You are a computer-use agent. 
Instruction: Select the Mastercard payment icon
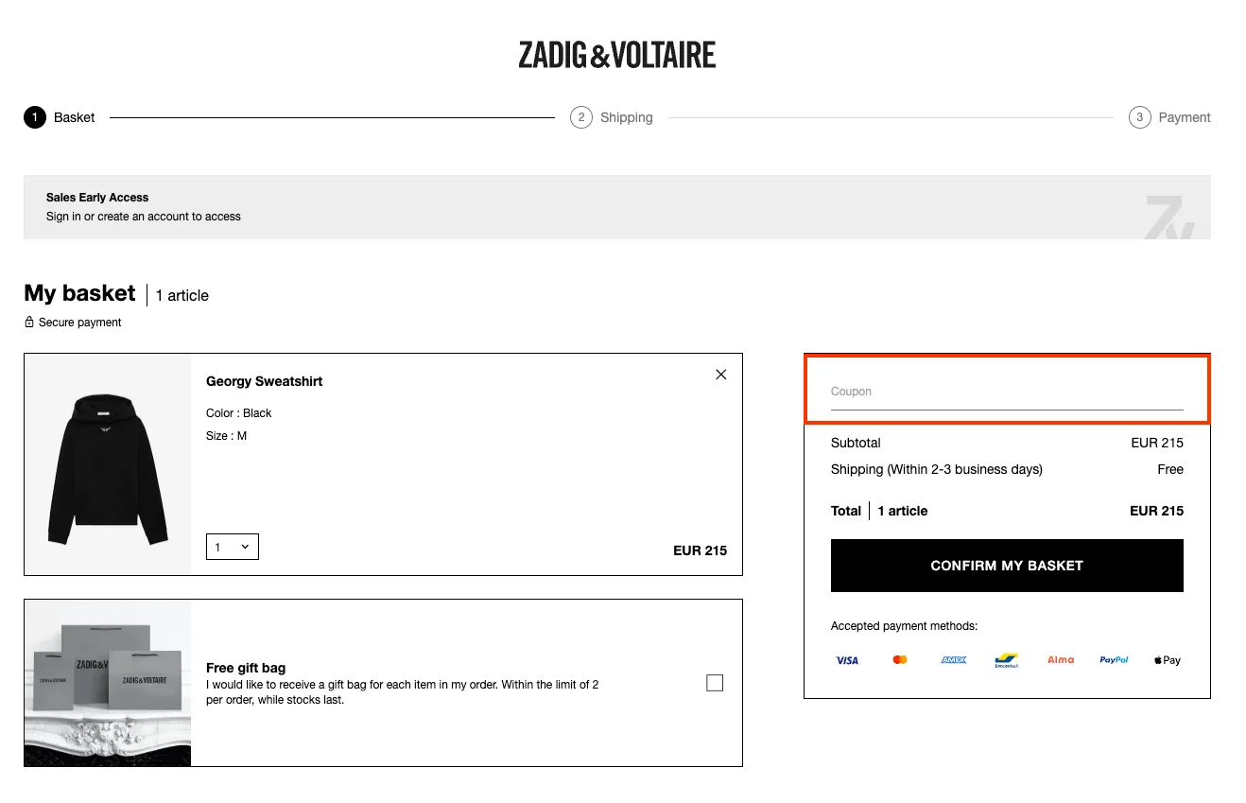click(x=899, y=659)
